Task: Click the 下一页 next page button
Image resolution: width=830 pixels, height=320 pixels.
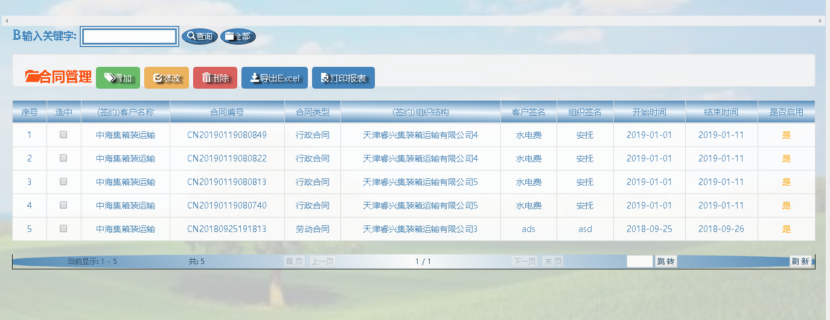Action: 524,262
